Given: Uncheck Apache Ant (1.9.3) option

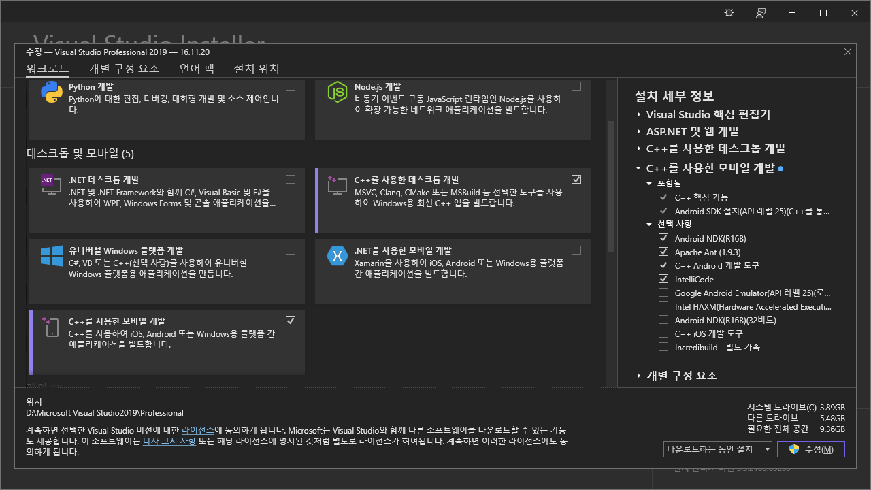Looking at the screenshot, I should coord(663,252).
